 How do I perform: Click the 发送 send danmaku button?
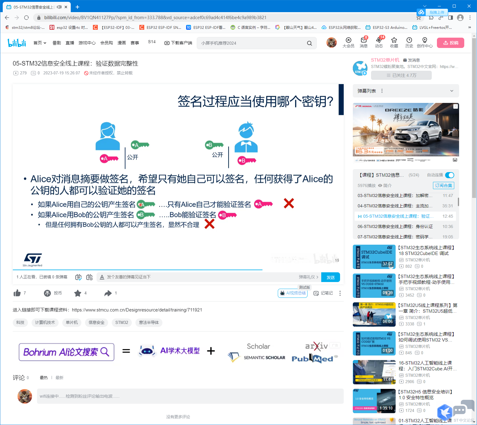(x=331, y=277)
